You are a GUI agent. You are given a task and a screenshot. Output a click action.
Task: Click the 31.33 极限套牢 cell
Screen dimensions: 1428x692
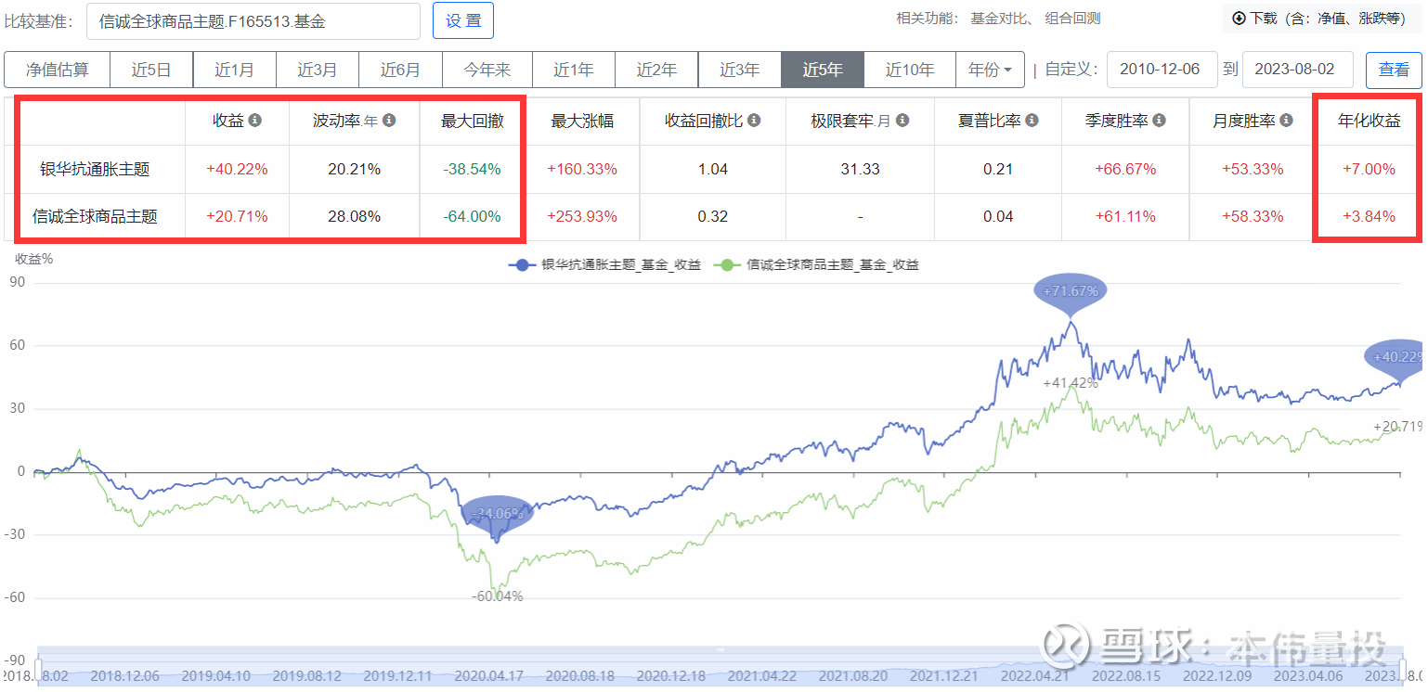860,169
